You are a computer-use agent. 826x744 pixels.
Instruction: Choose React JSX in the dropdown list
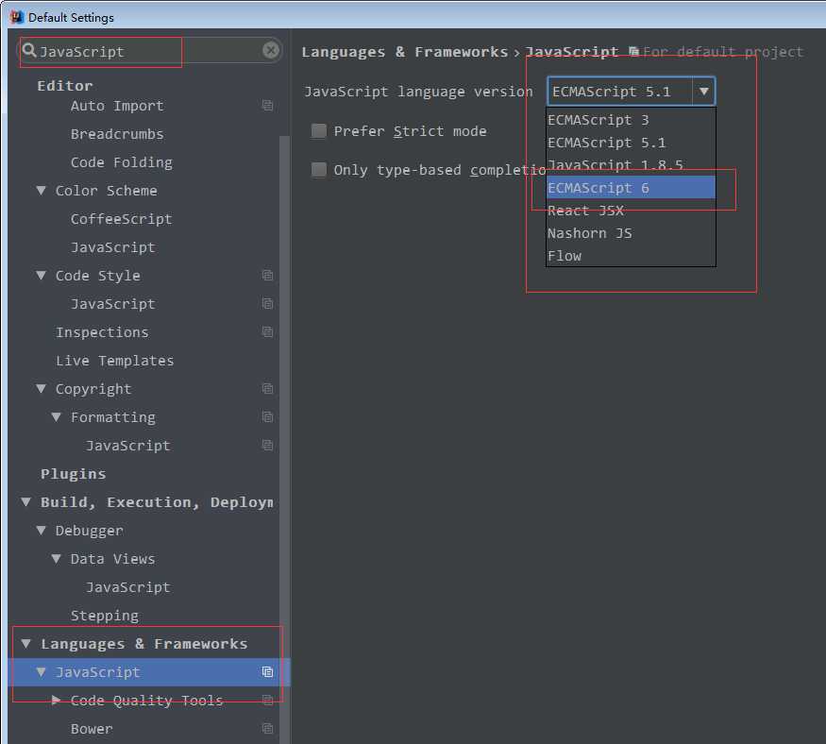tap(585, 211)
